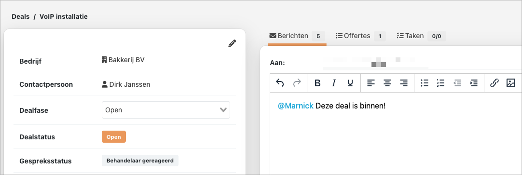Viewport: 522px width, 175px height.
Task: Open the Dealfase dropdown
Action: (x=166, y=110)
